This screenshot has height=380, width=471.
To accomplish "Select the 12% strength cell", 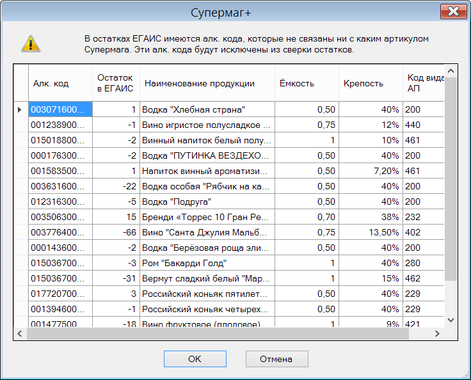I will pos(371,125).
